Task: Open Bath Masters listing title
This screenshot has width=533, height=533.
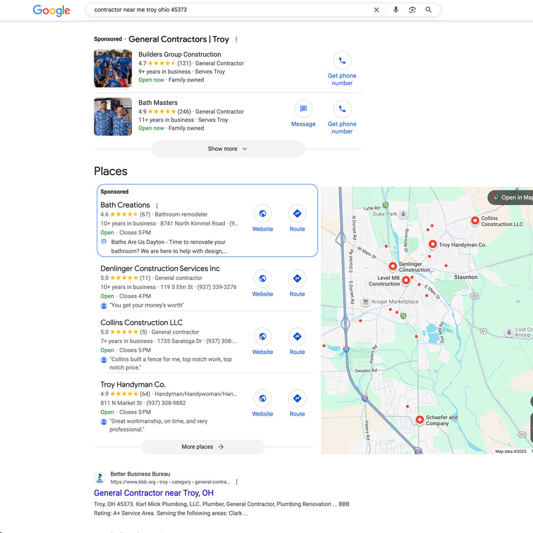Action: click(x=158, y=103)
